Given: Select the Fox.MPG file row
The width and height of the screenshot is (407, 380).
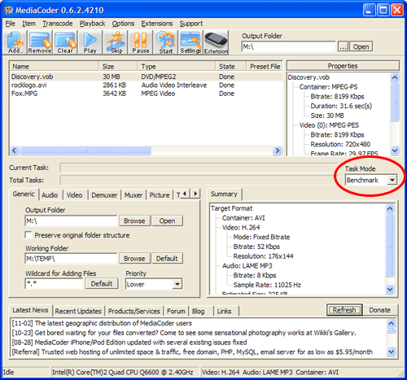Looking at the screenshot, I should coord(146,94).
